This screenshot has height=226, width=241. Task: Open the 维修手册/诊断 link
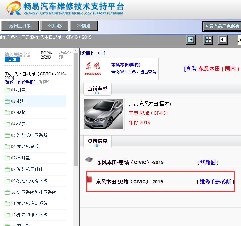point(215,182)
